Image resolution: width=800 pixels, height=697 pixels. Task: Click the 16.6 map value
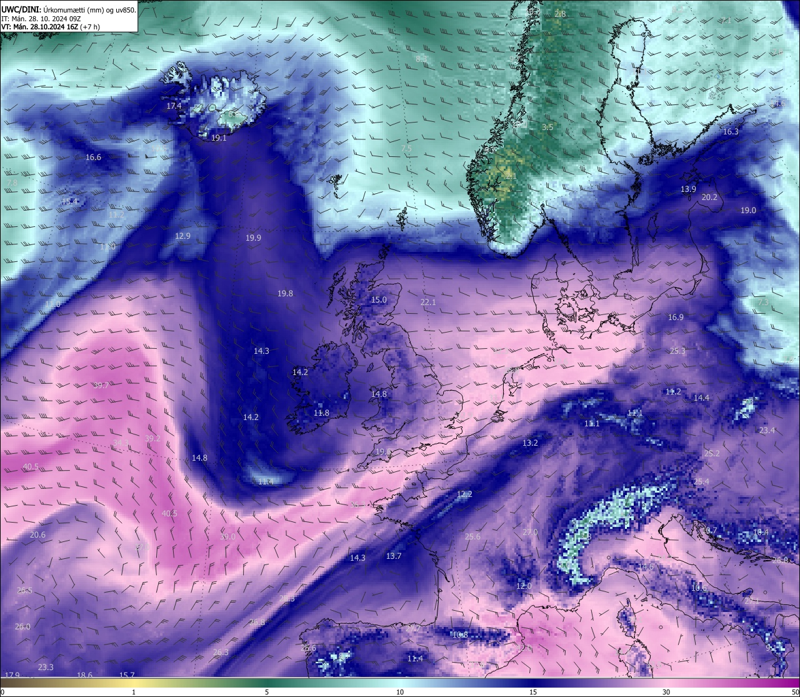93,158
